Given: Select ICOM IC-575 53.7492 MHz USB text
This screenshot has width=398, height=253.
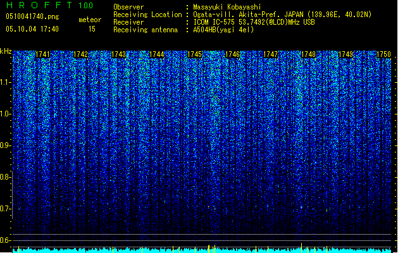Looking at the screenshot, I should (254, 22).
